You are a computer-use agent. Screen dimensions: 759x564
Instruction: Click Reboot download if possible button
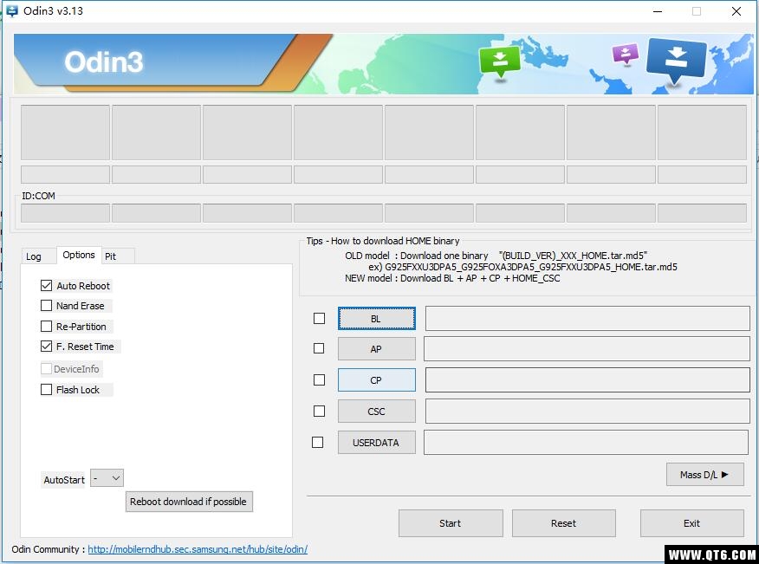click(x=189, y=502)
